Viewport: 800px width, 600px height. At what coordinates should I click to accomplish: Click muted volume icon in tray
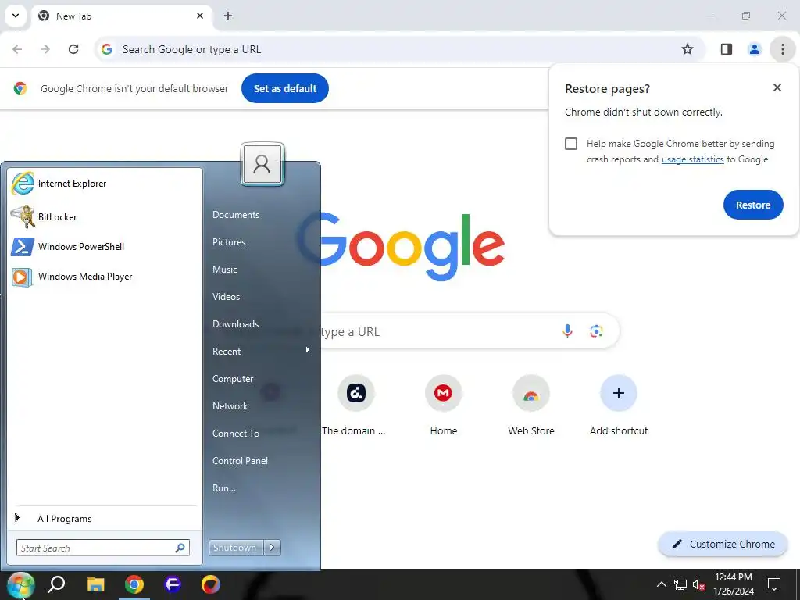coord(698,584)
